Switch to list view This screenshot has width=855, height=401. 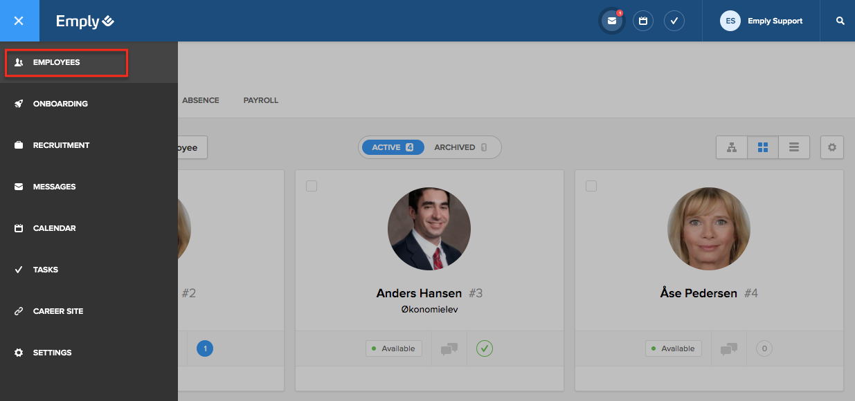[x=794, y=147]
